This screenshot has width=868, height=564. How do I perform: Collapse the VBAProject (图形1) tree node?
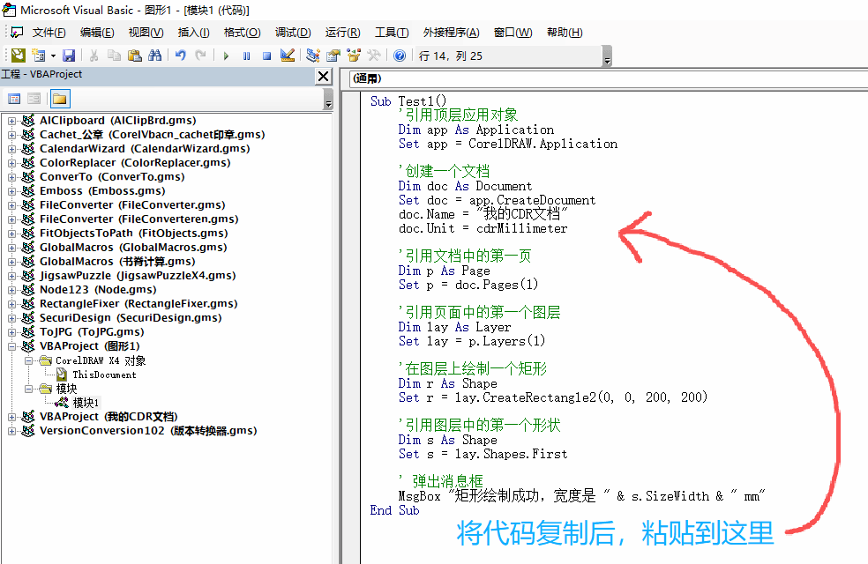12,346
